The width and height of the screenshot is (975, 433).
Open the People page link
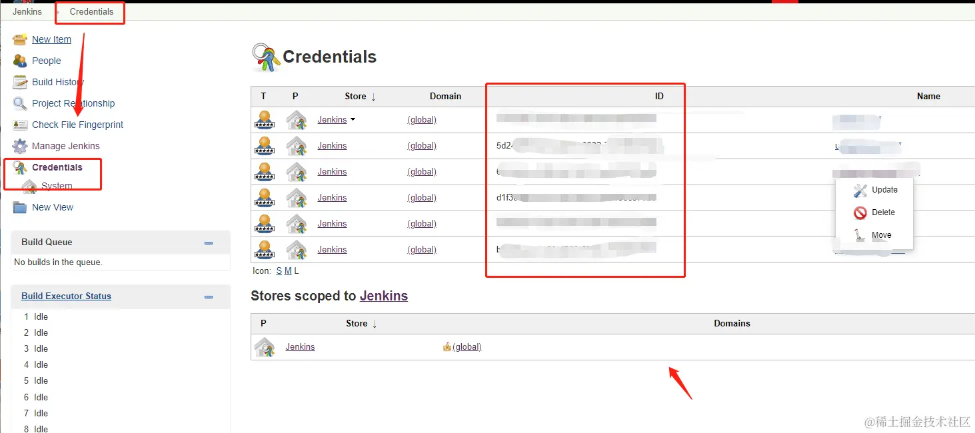tap(47, 61)
